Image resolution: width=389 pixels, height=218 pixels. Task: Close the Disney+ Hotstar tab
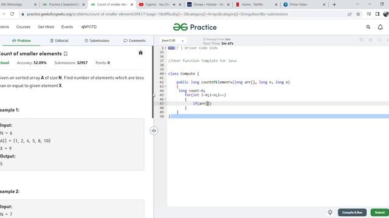point(229,4)
